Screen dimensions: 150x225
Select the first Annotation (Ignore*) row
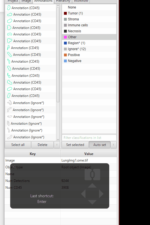(x=31, y=103)
